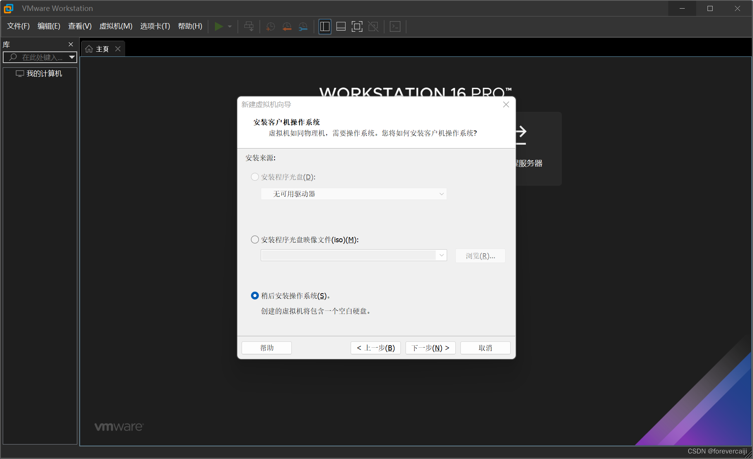753x459 pixels.
Task: Expand the power on dropdown arrow
Action: (230, 26)
